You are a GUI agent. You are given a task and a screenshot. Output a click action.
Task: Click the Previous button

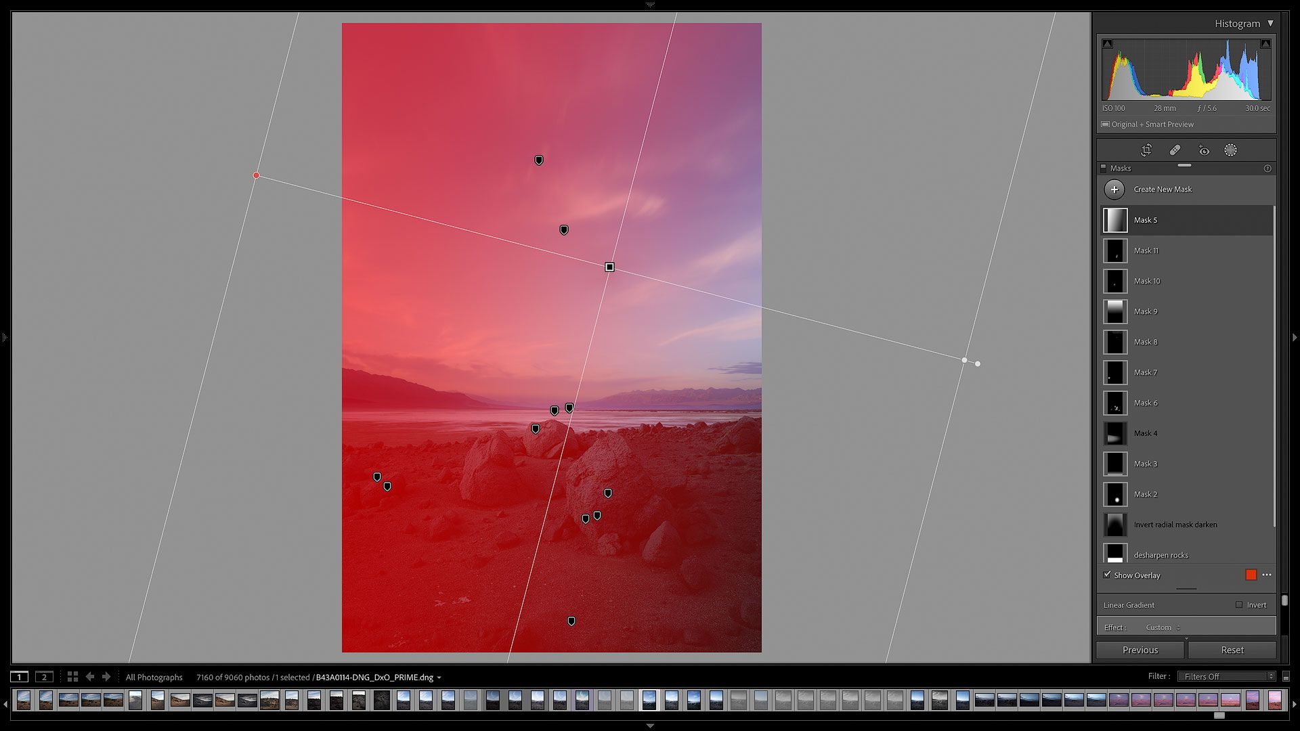pyautogui.click(x=1140, y=650)
